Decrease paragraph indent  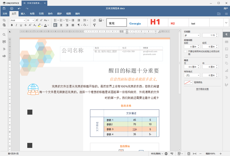[x=73, y=20]
